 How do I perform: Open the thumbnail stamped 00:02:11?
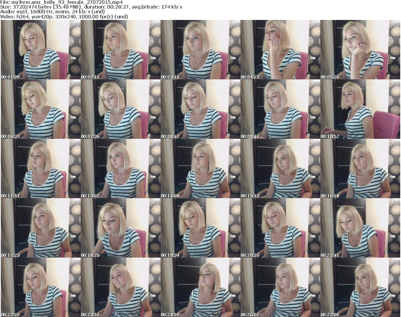pyautogui.click(x=121, y=50)
